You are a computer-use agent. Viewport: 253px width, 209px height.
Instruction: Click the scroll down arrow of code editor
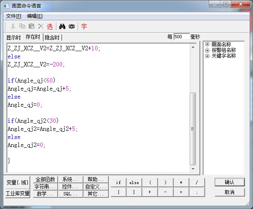tap(193, 169)
